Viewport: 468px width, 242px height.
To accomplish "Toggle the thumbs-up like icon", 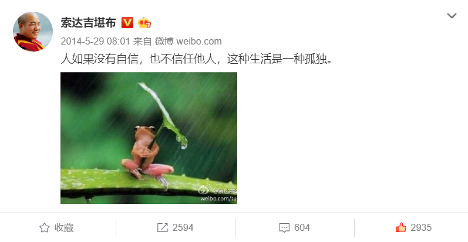I will click(401, 227).
